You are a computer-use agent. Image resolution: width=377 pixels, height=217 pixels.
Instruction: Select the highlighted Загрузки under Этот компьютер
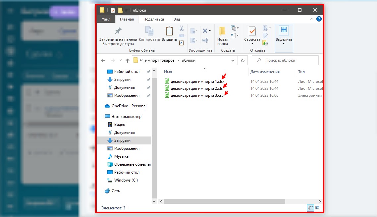click(x=124, y=140)
